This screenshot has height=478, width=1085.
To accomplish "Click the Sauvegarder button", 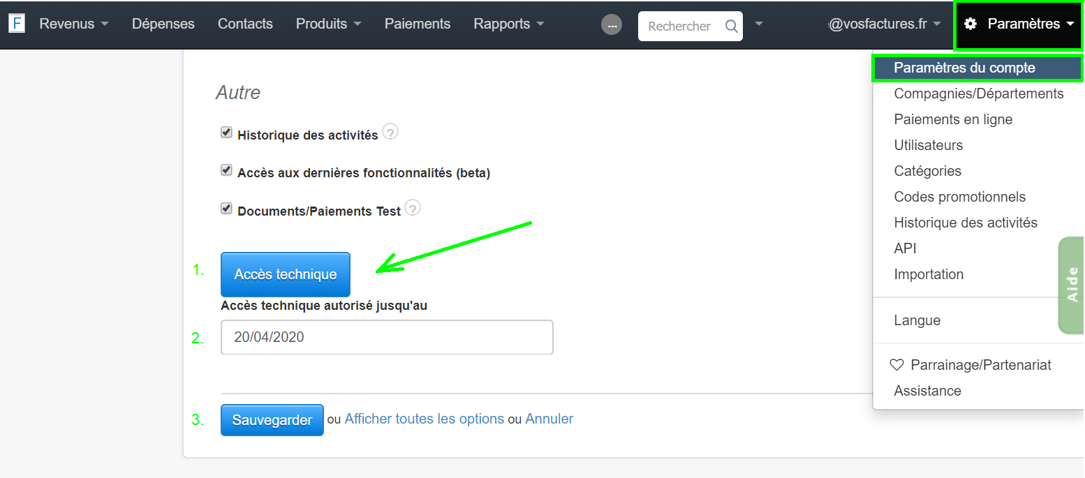I will tap(272, 419).
